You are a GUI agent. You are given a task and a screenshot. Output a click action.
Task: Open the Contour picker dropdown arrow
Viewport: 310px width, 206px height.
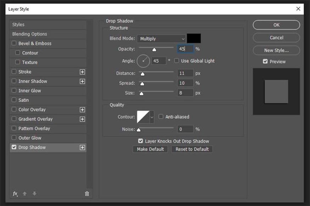click(x=152, y=117)
